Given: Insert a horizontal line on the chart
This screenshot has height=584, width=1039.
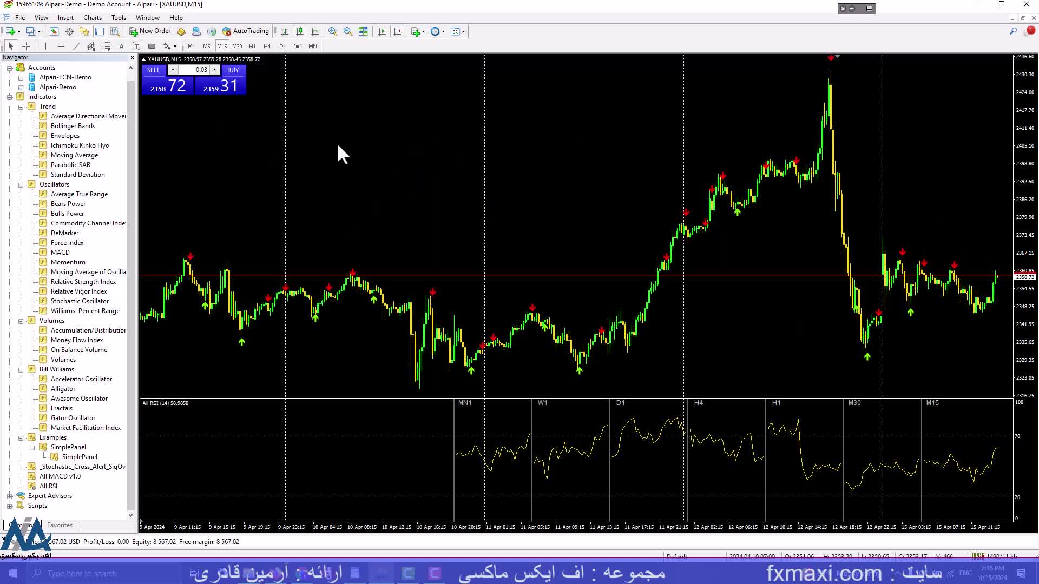Looking at the screenshot, I should pos(61,46).
